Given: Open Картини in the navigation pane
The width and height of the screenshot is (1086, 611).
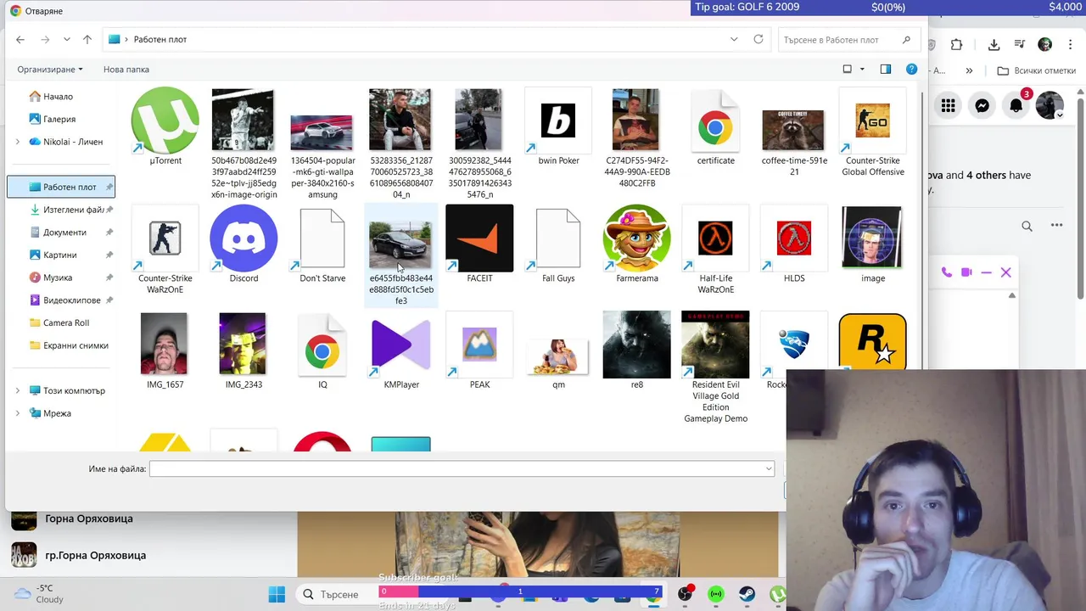Looking at the screenshot, I should tap(59, 255).
